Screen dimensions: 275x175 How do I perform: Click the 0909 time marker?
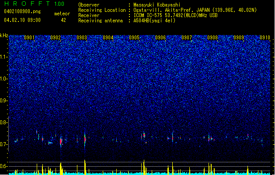tap(239, 38)
